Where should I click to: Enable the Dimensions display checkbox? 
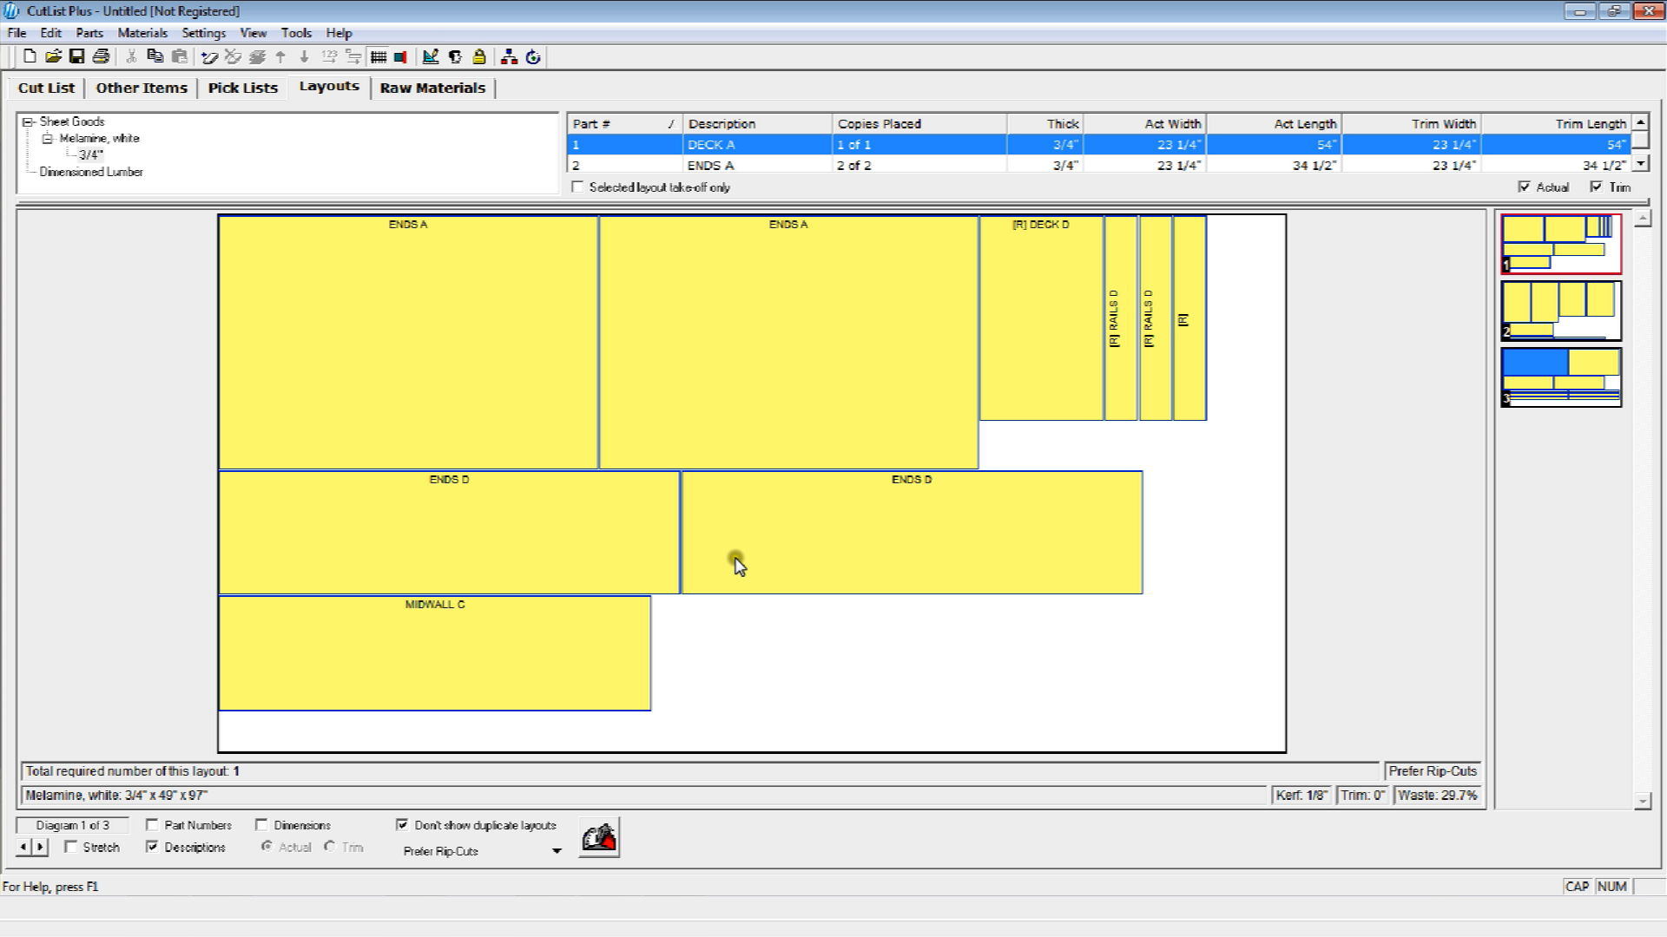[x=261, y=823]
